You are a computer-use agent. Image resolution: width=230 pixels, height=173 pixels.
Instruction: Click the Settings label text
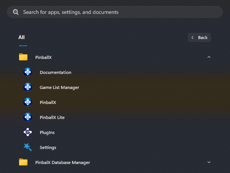click(48, 147)
